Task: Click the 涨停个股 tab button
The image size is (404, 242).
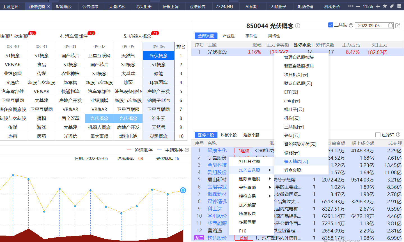Action: [x=206, y=135]
